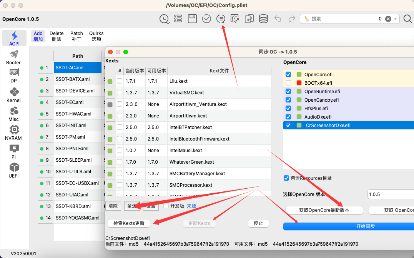Toggle the 包含Resources目录 checkbox

(x=286, y=178)
